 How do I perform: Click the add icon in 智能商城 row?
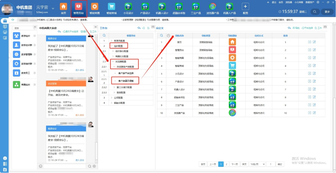click(309, 66)
